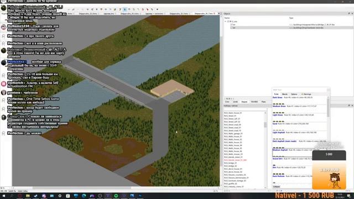Click the BMP Tools rules list scrollbar

coord(328,107)
